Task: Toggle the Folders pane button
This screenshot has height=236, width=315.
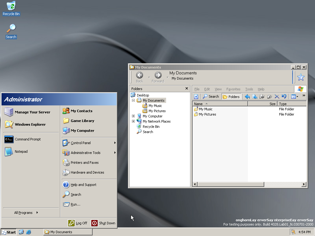Action: 231,96
